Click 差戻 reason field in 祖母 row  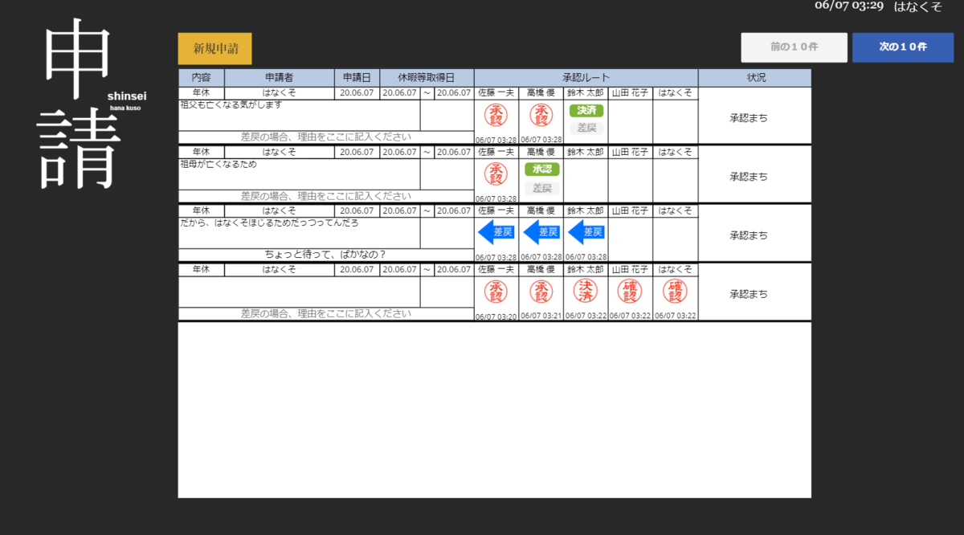(326, 196)
